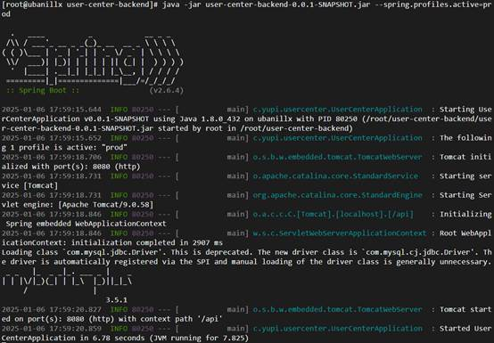Click "alized with port(s): 8080 (http)"
494x343 pixels.
(70, 167)
